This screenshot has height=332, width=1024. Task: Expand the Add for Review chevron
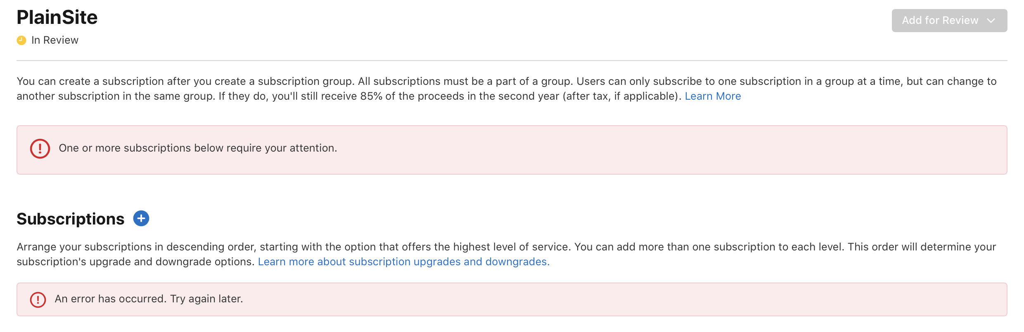[991, 21]
